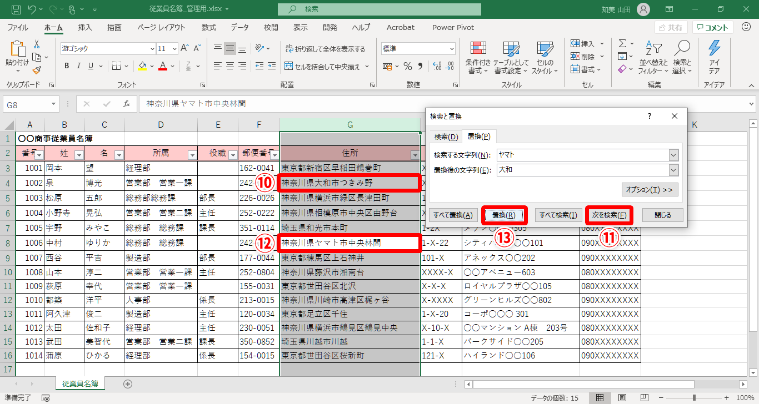Cut selection with the scissors icon
Image resolution: width=759 pixels, height=404 pixels.
pyautogui.click(x=37, y=44)
